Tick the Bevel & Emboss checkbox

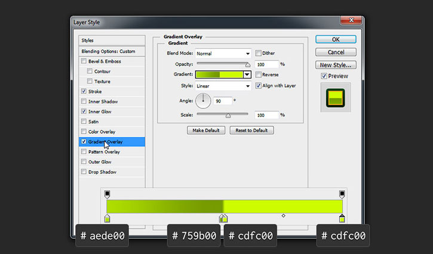(84, 61)
